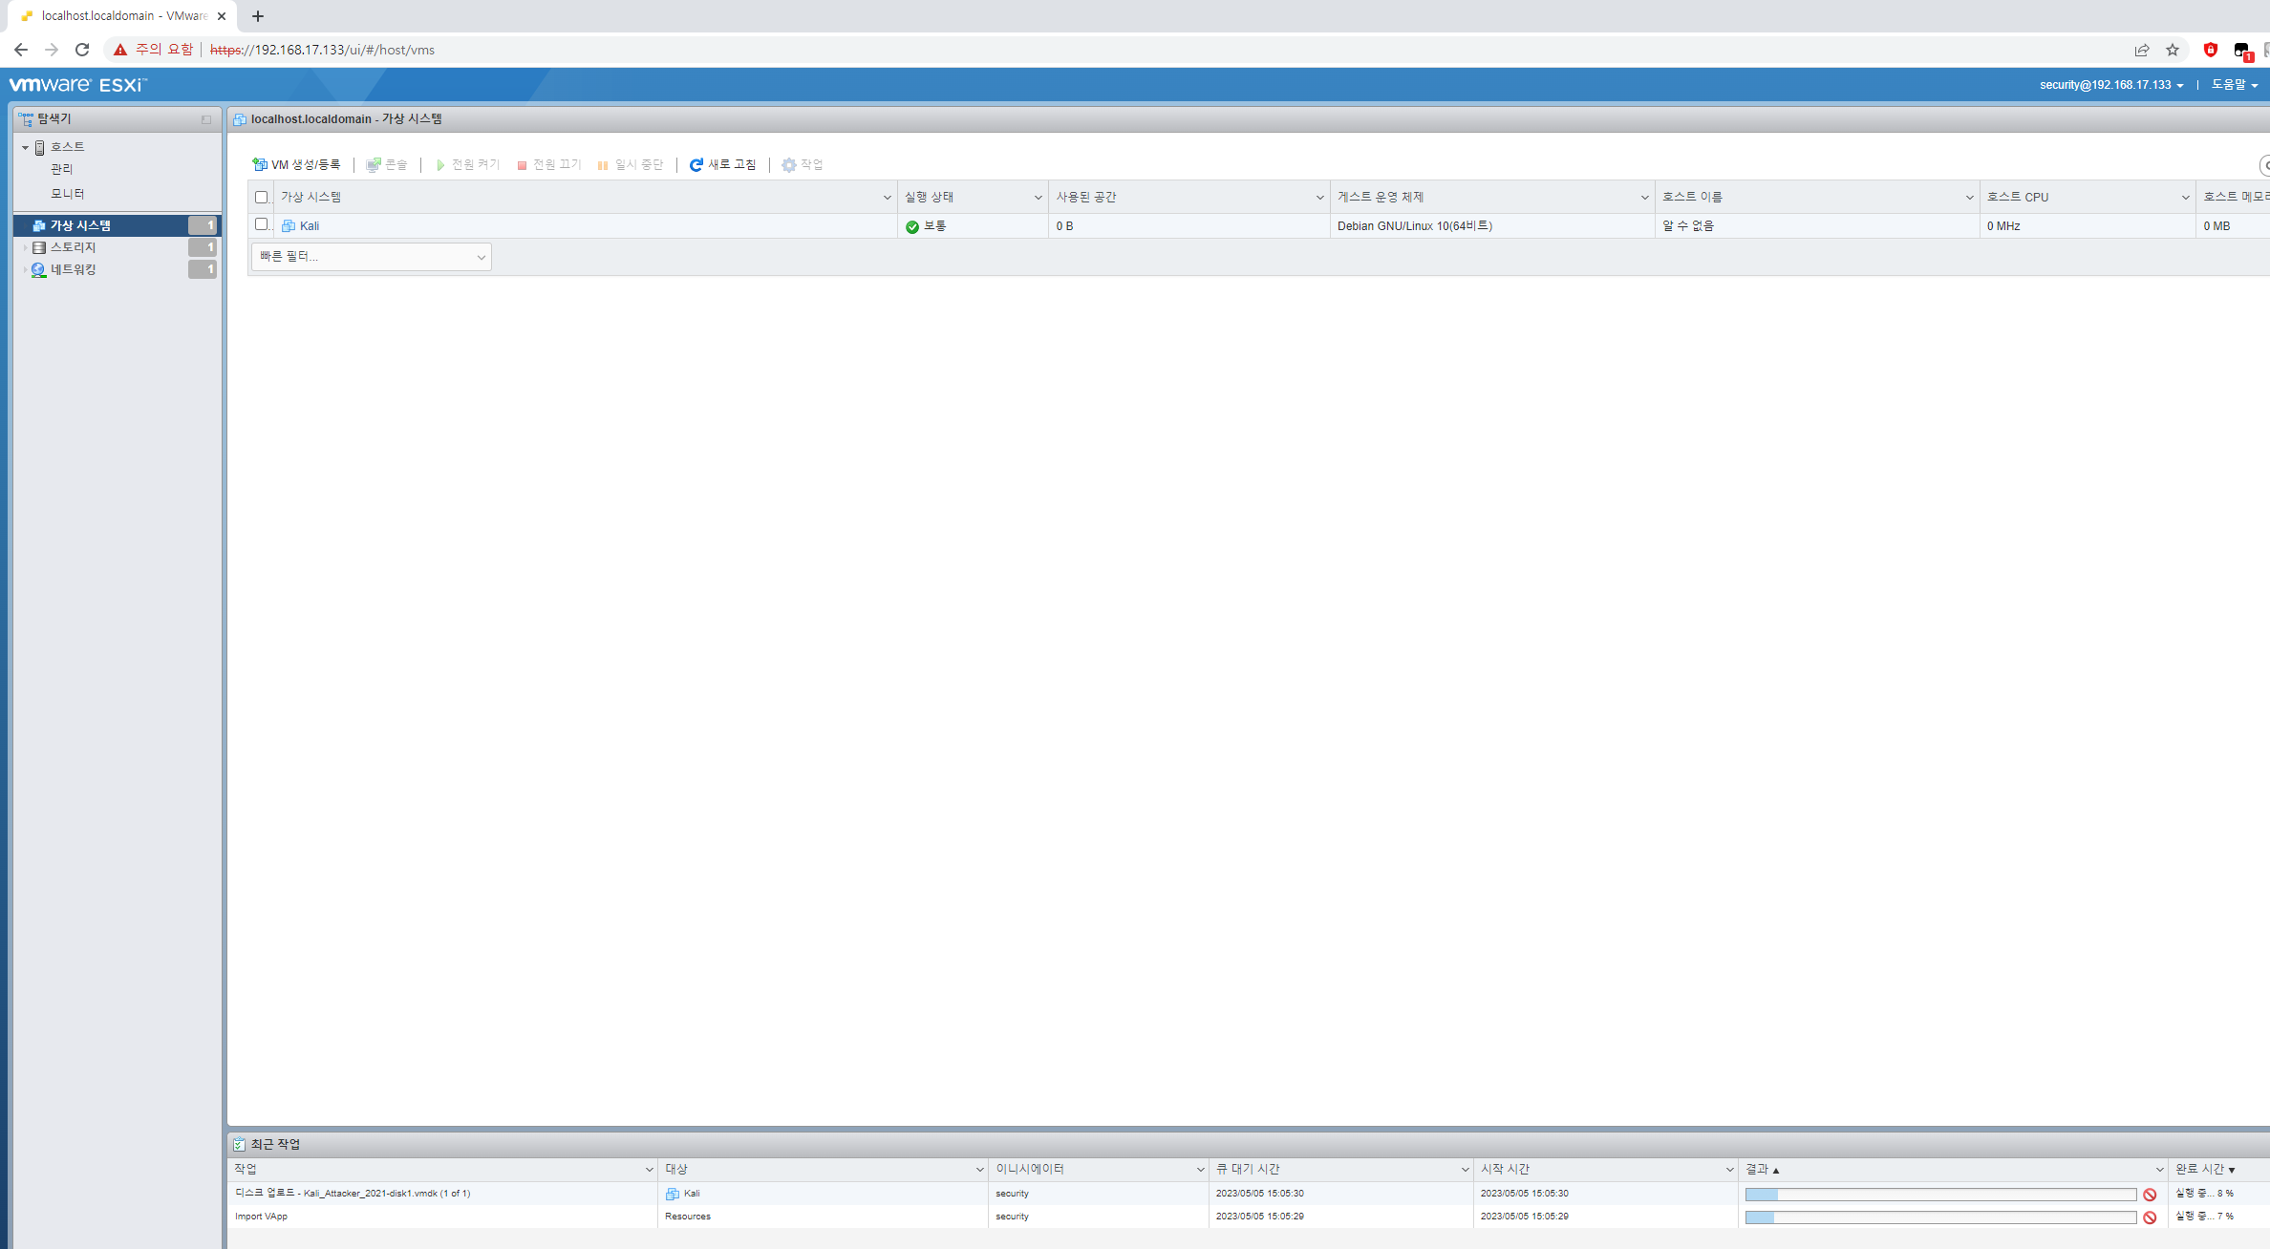Click Manage (관리) under host
The width and height of the screenshot is (2270, 1249).
(62, 169)
